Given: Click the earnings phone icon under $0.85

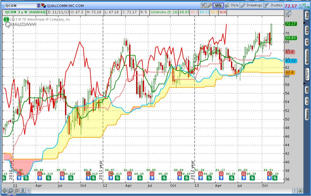Looking at the screenshot, I should [152, 173].
